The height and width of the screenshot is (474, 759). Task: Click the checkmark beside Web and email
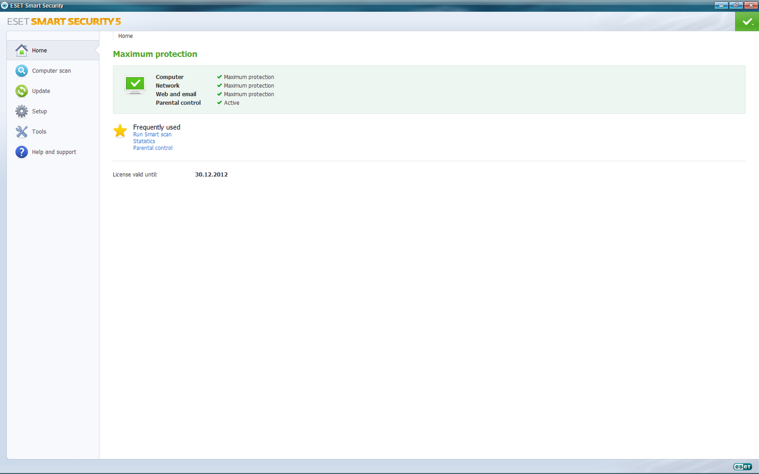pos(219,94)
